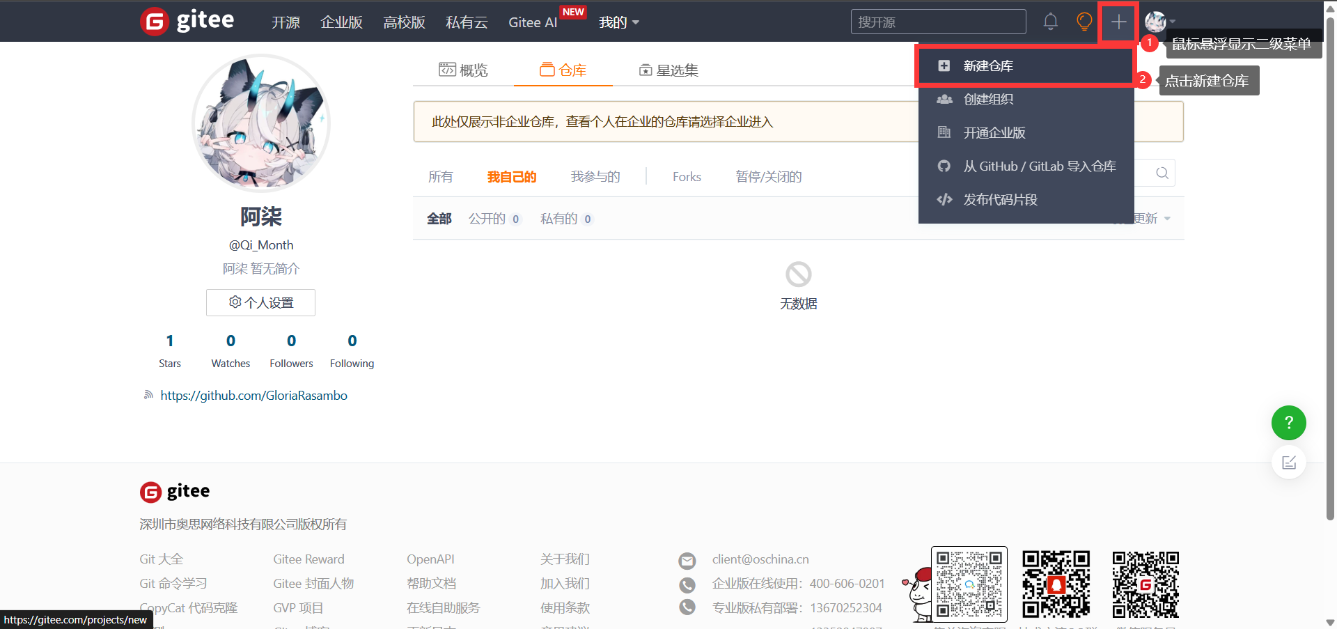Screen dimensions: 1337x629
Task: Open the 仓库 tab
Action: point(563,70)
